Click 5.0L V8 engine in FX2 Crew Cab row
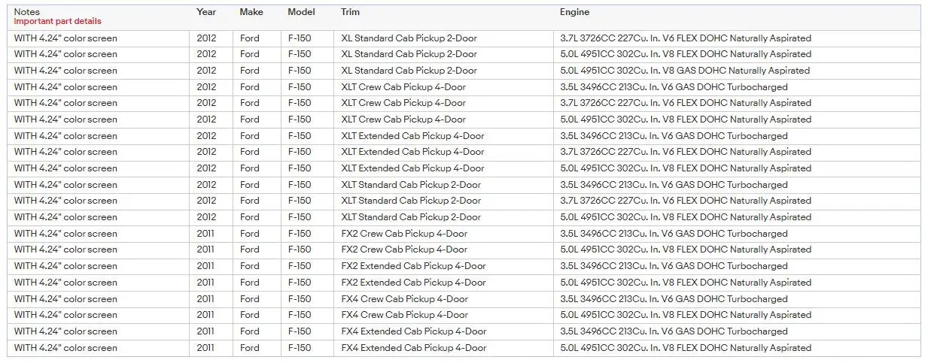928x363 pixels. (686, 250)
